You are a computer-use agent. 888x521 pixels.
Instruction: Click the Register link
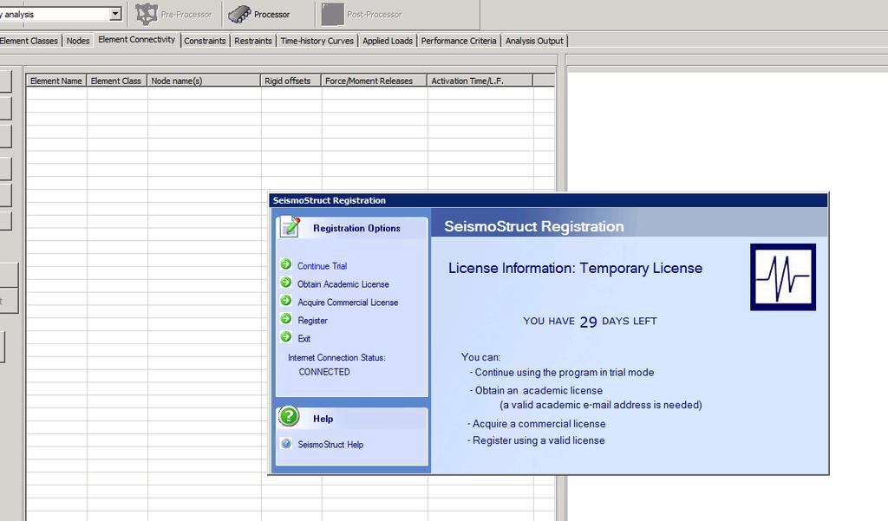click(x=312, y=321)
